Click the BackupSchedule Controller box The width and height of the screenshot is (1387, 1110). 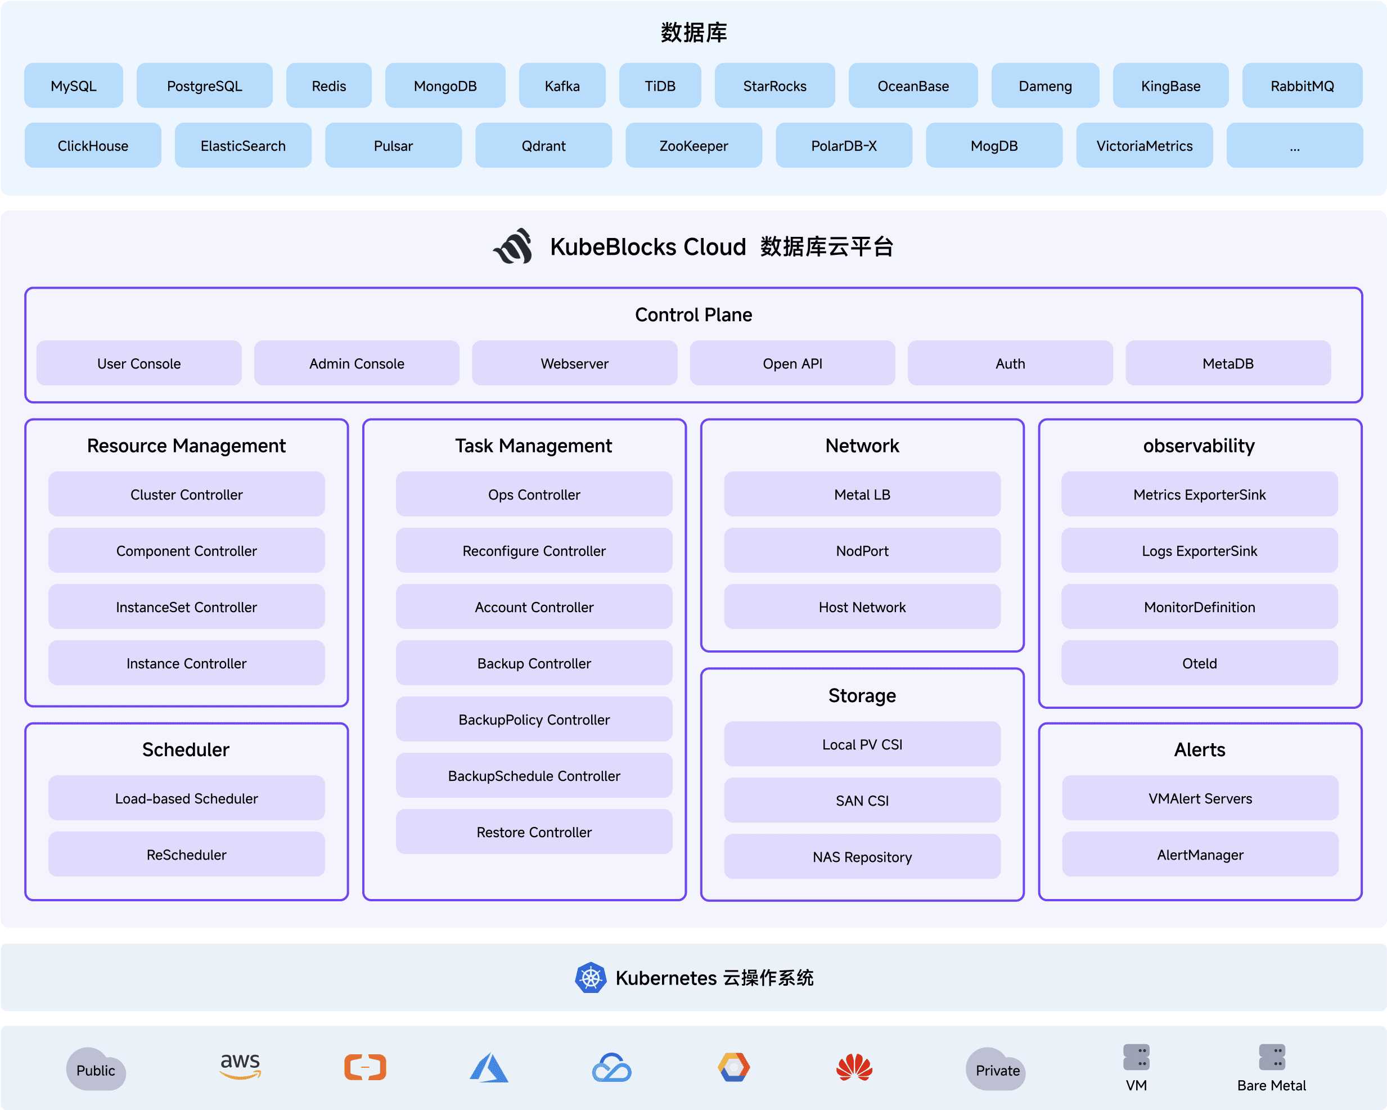(534, 775)
